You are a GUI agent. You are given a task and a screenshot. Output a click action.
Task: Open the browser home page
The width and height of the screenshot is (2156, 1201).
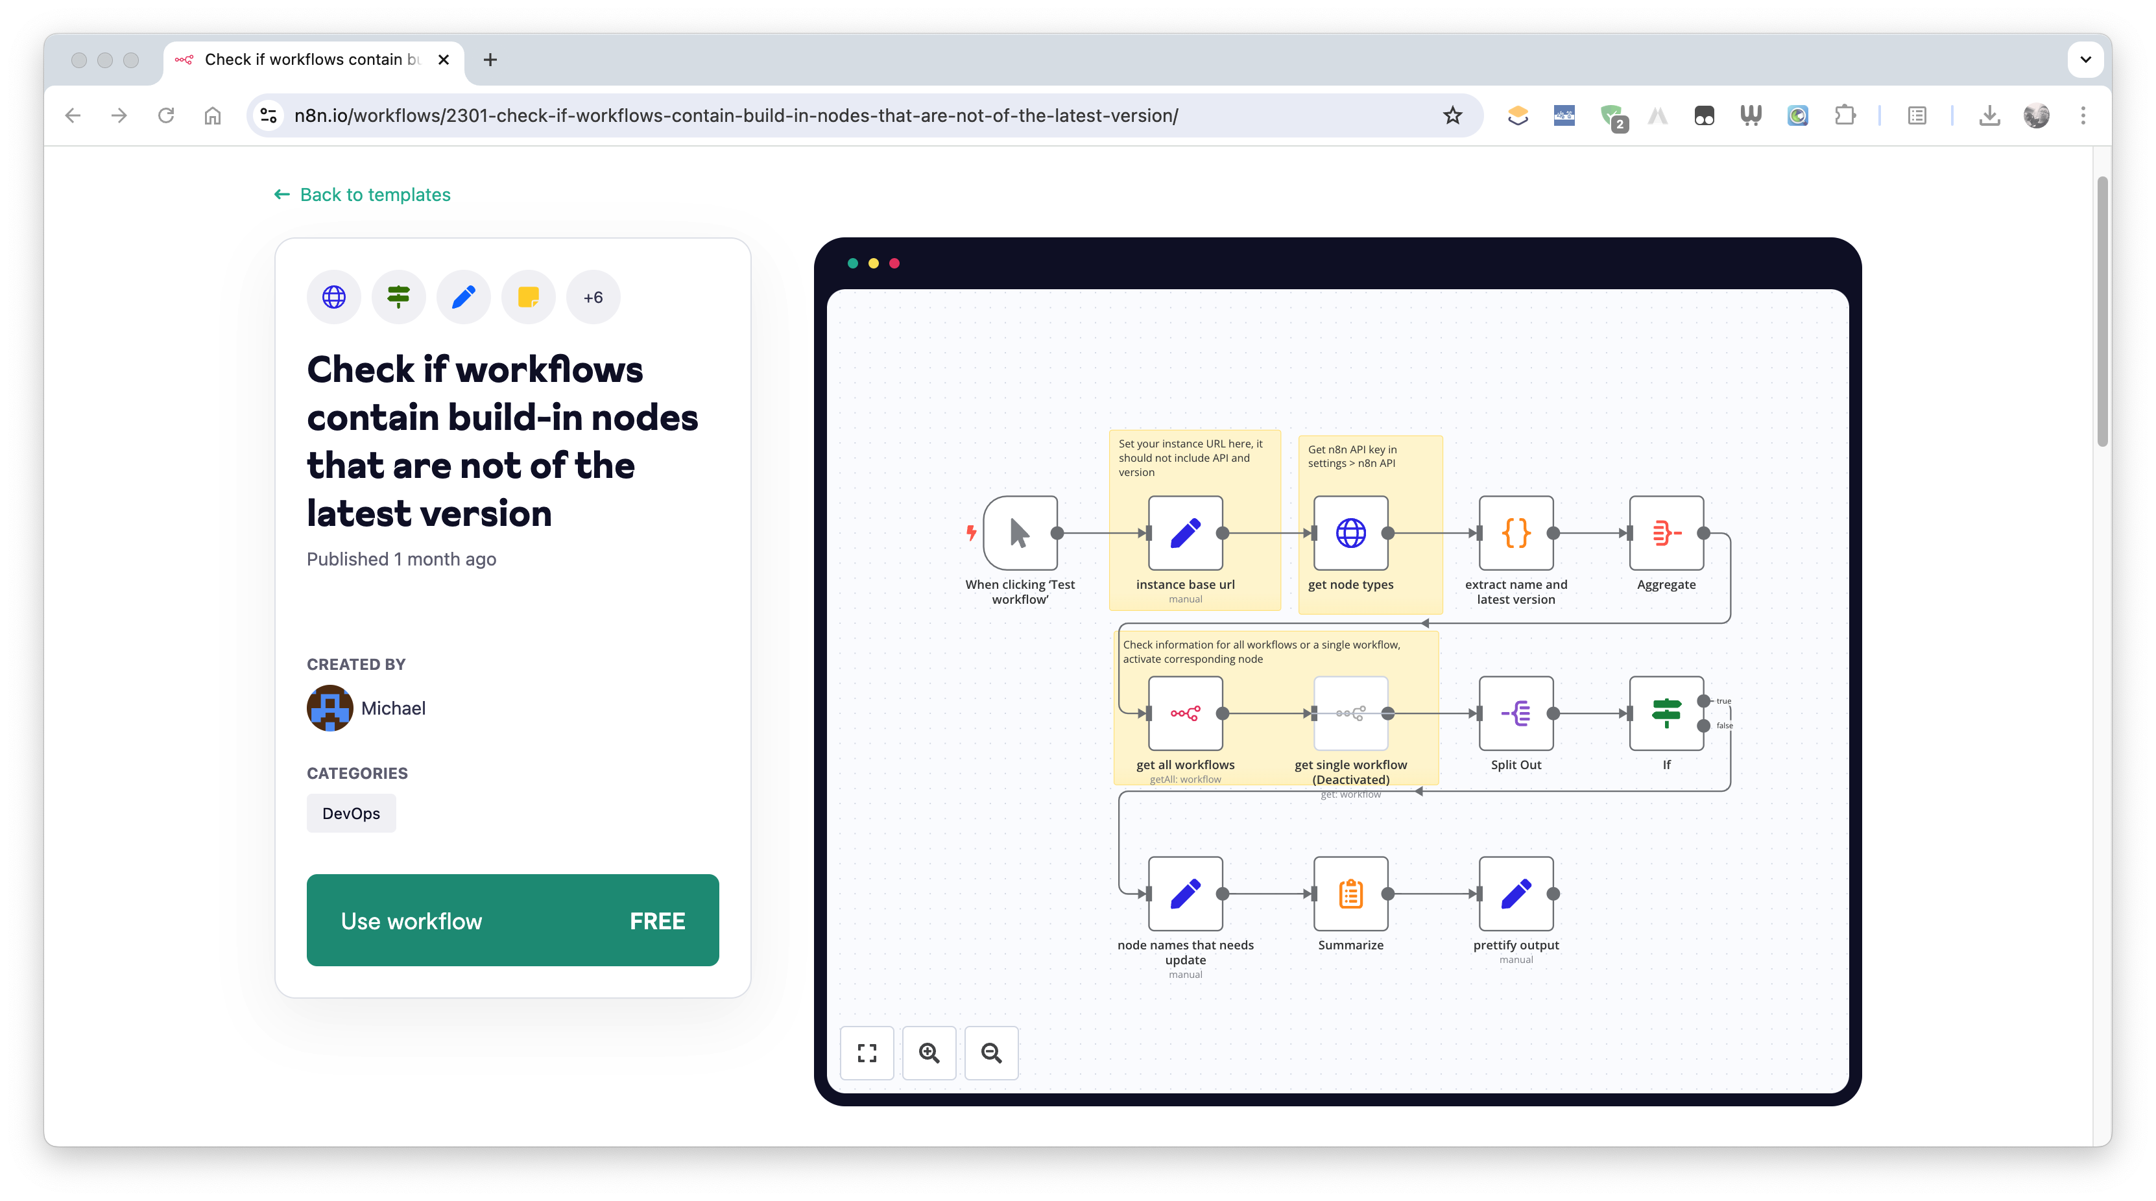pos(213,115)
